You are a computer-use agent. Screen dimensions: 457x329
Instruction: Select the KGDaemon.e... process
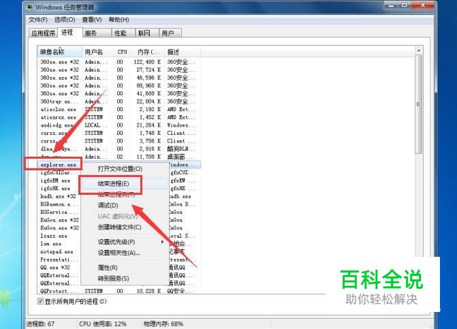point(59,204)
